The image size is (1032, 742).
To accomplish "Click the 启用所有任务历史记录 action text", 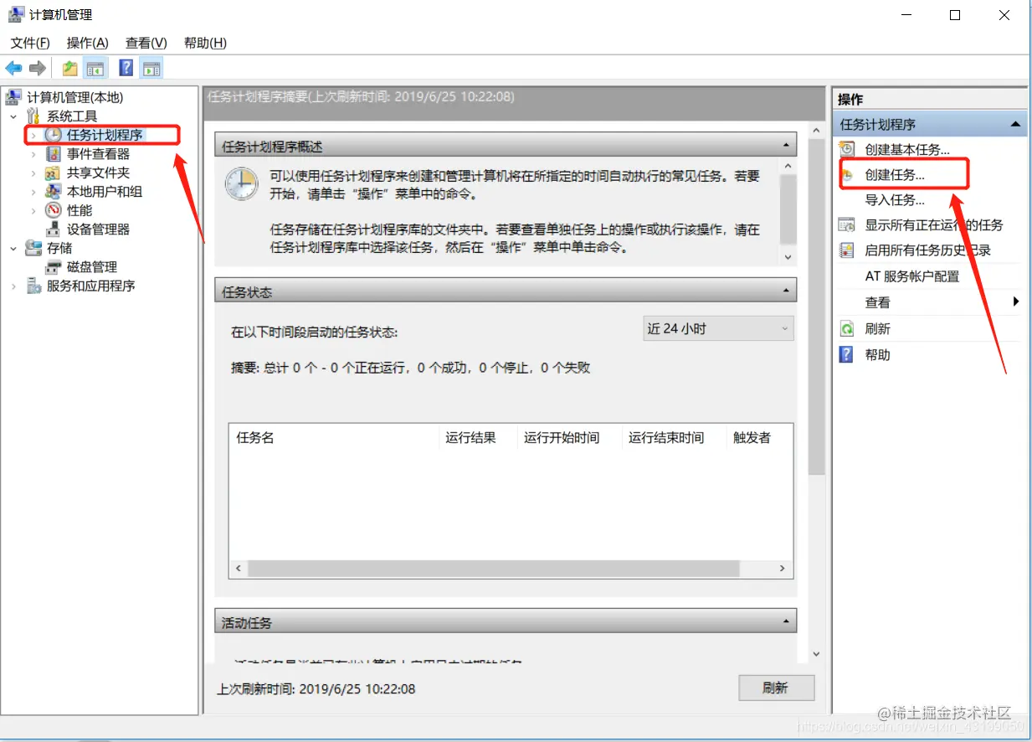I will tap(928, 250).
